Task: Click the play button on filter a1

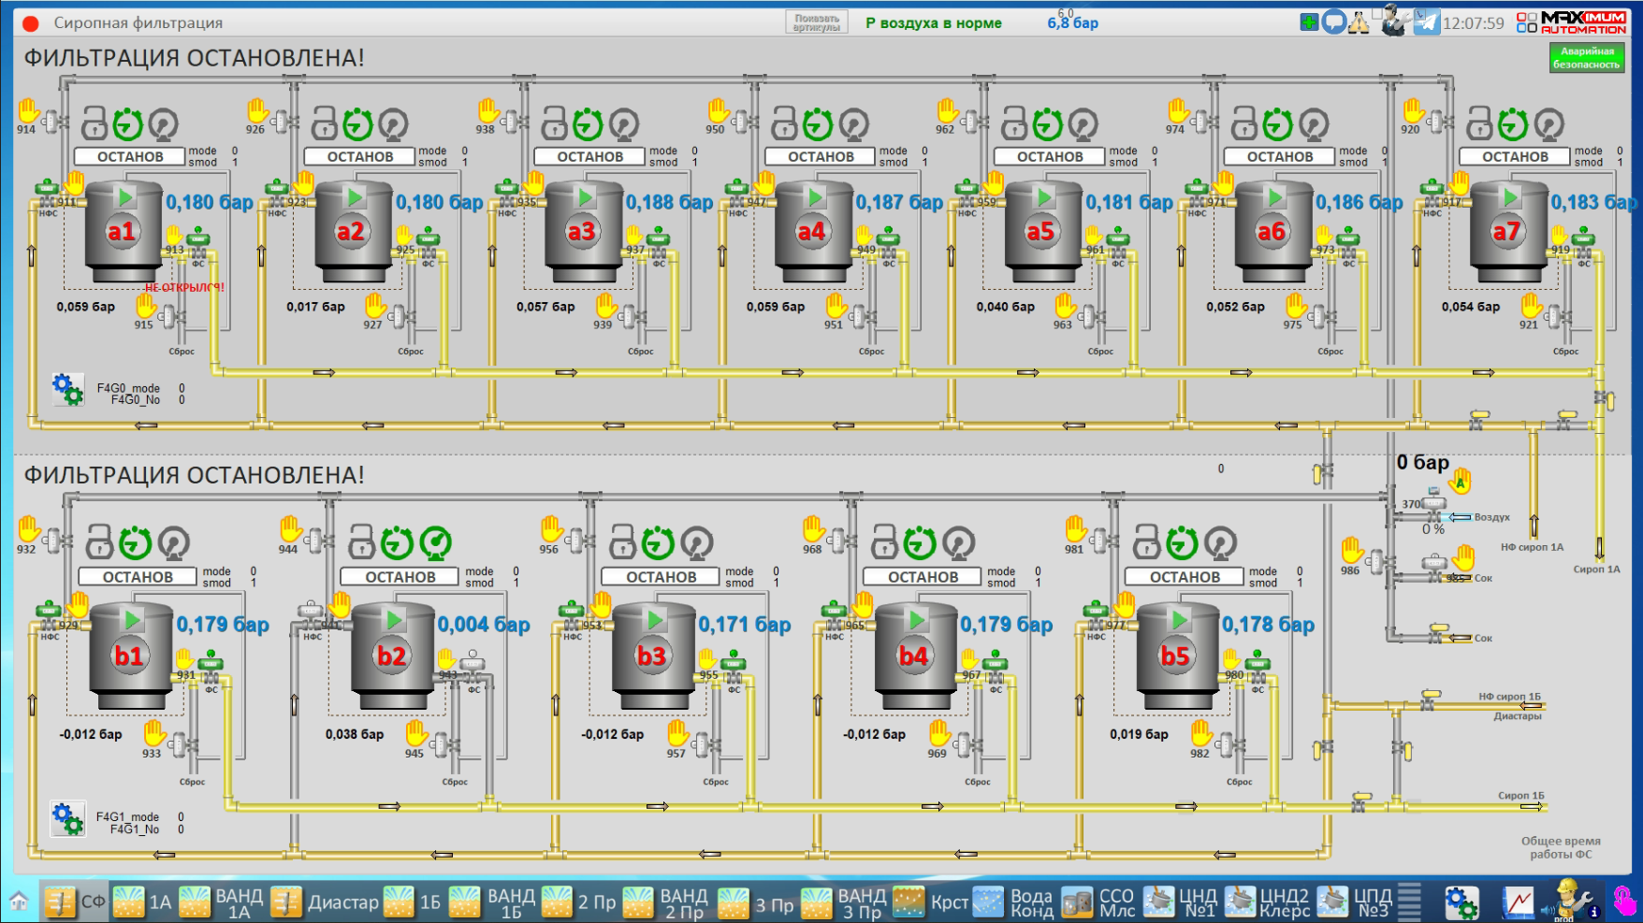Action: 124,197
